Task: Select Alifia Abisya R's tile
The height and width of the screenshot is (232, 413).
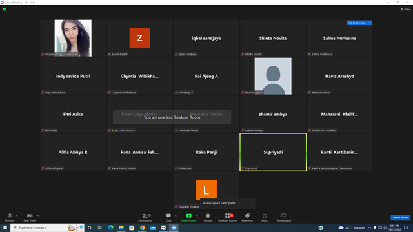Action: coord(73,152)
